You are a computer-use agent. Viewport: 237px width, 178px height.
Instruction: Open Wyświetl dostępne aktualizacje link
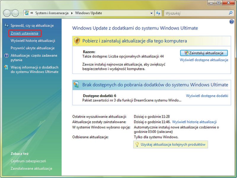coord(204,60)
